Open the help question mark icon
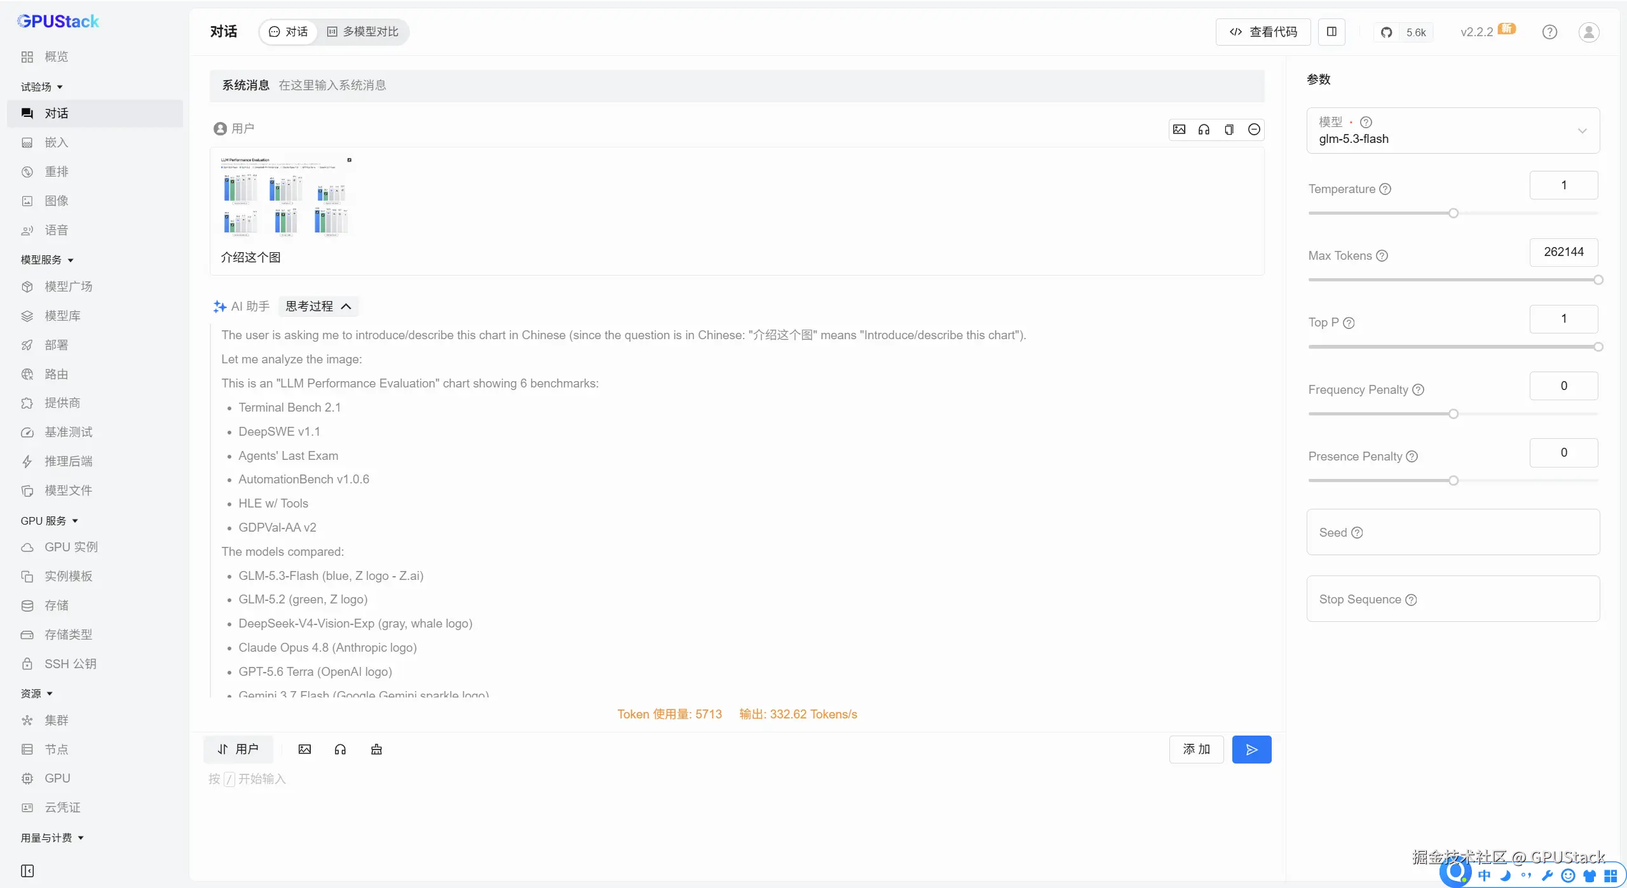This screenshot has width=1627, height=888. pyautogui.click(x=1549, y=32)
